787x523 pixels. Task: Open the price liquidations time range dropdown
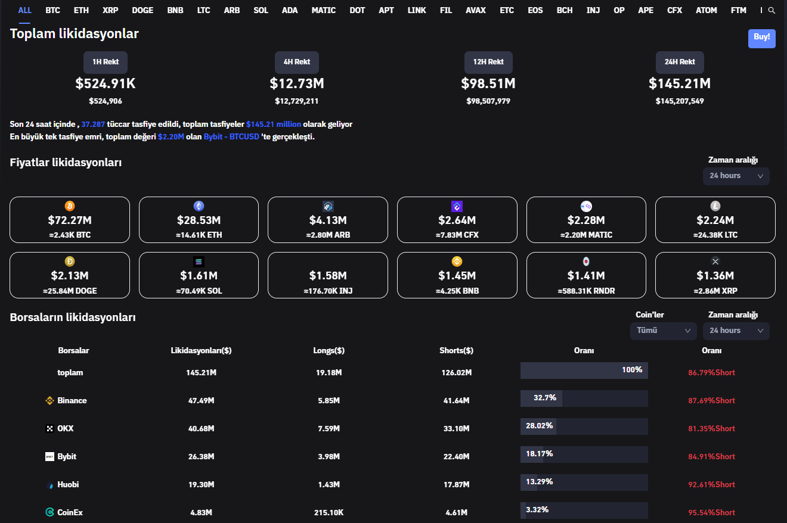tap(736, 176)
